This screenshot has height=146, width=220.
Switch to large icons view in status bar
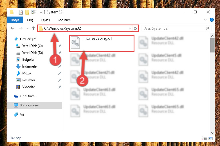click(x=211, y=138)
